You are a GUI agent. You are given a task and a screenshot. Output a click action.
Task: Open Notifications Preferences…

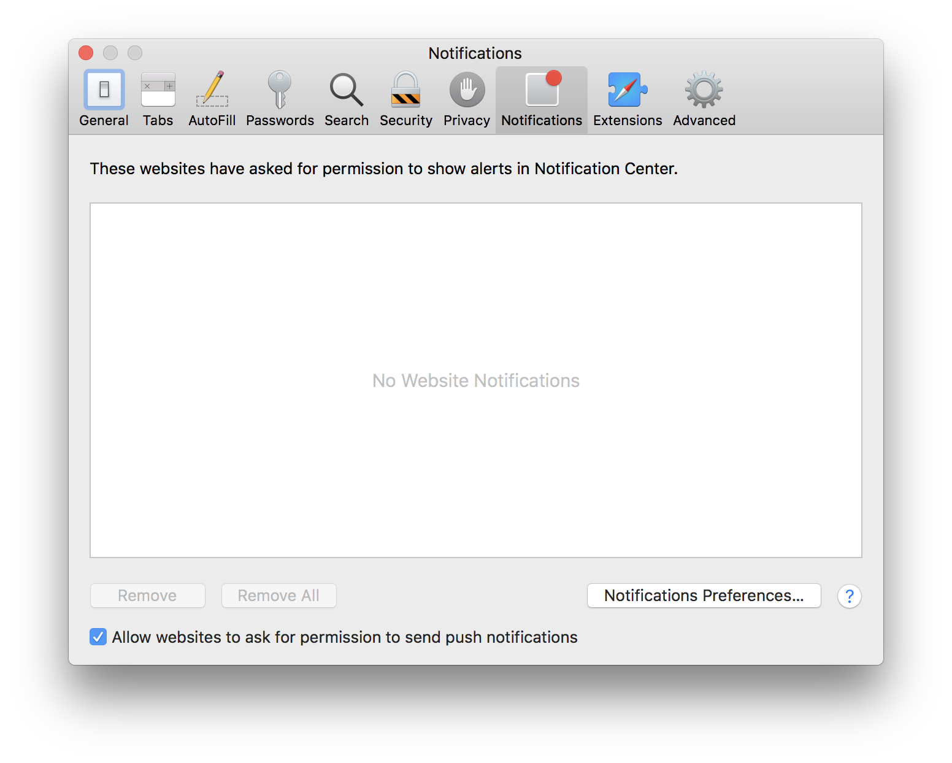(x=704, y=596)
